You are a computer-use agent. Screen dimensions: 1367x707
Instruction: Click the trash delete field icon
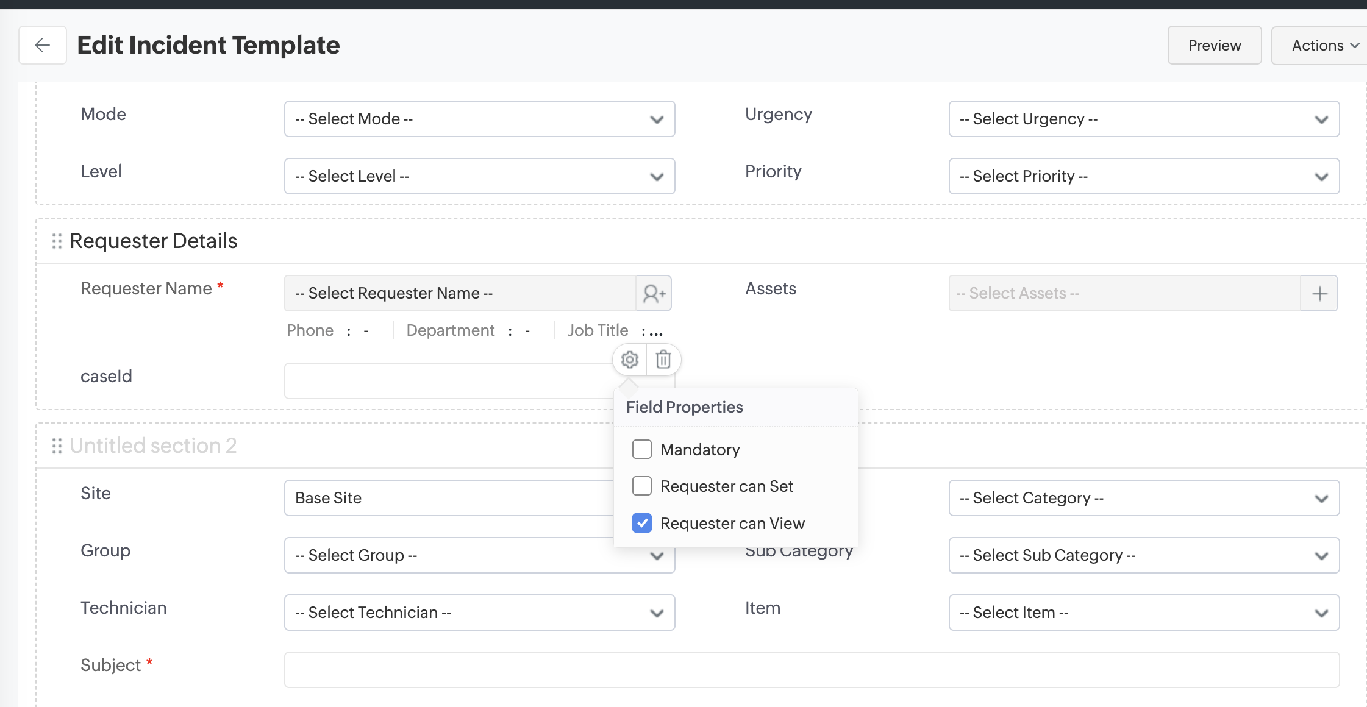(663, 360)
